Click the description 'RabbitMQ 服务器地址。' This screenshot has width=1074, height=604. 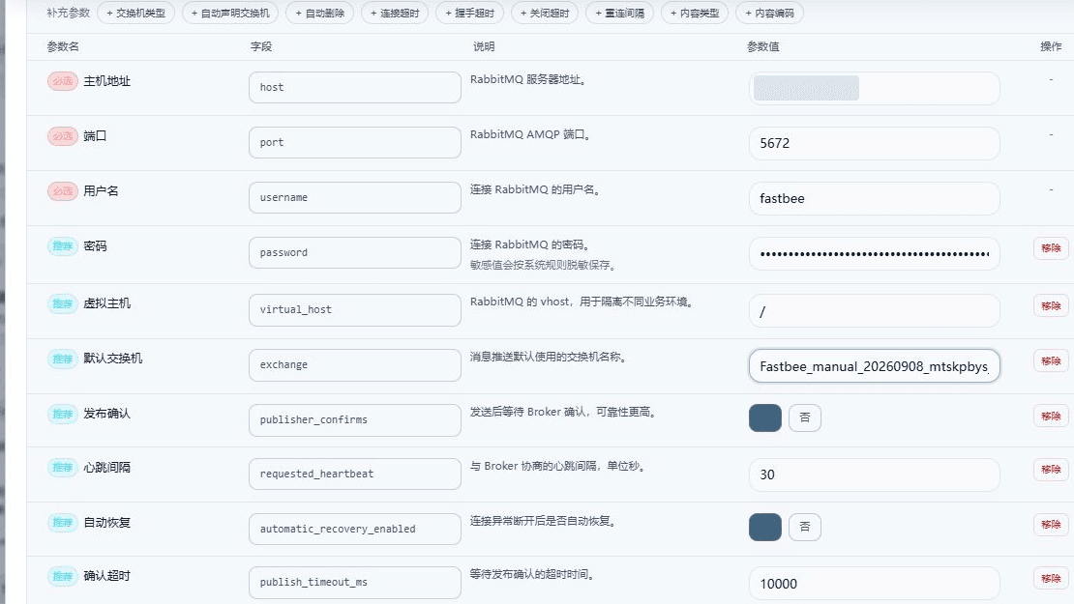pos(529,79)
